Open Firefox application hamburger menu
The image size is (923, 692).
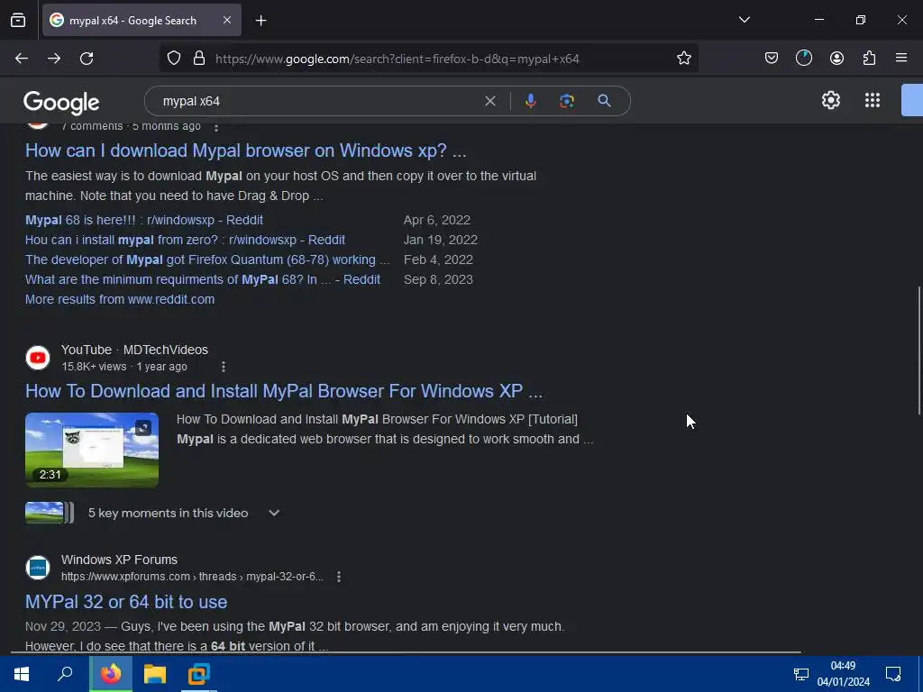pos(901,58)
